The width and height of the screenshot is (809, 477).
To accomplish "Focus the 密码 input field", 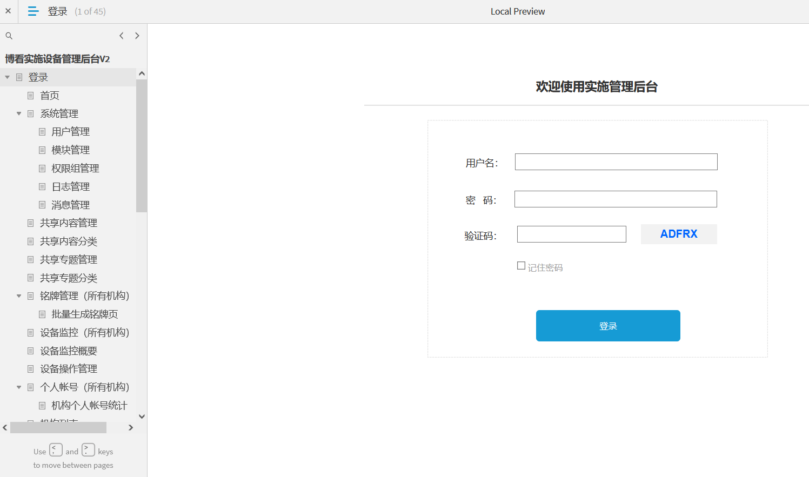I will click(x=616, y=199).
